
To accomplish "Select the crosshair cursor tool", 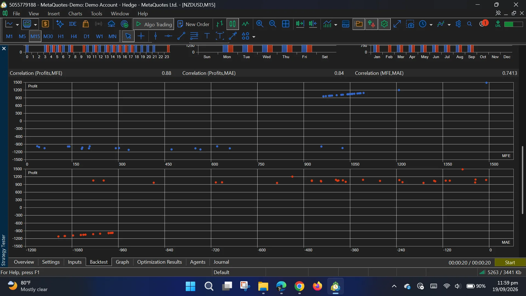I will coord(141,36).
